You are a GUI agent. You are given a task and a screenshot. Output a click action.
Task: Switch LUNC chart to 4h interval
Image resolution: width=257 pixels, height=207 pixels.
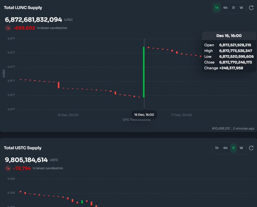point(225,8)
